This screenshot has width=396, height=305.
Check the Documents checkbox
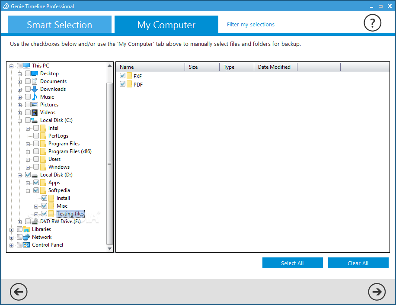(x=28, y=81)
